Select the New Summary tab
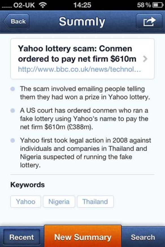The image size is (165, 247). coord(83,237)
